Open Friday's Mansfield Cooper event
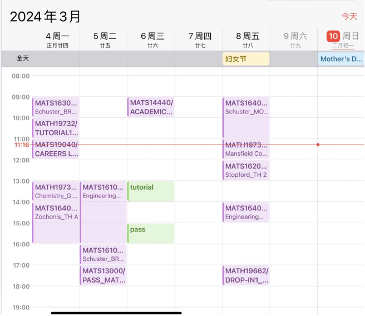 click(x=246, y=150)
